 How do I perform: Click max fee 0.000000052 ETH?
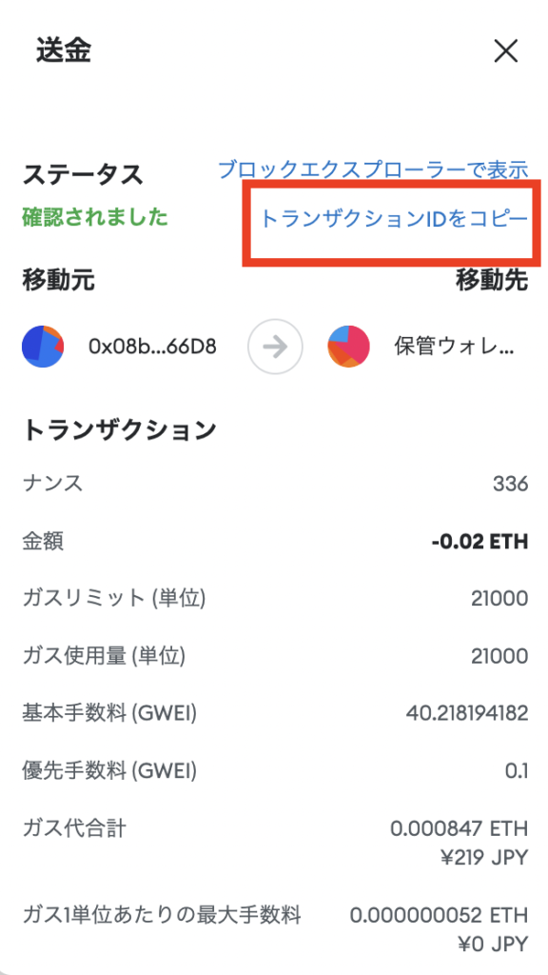coord(439,916)
